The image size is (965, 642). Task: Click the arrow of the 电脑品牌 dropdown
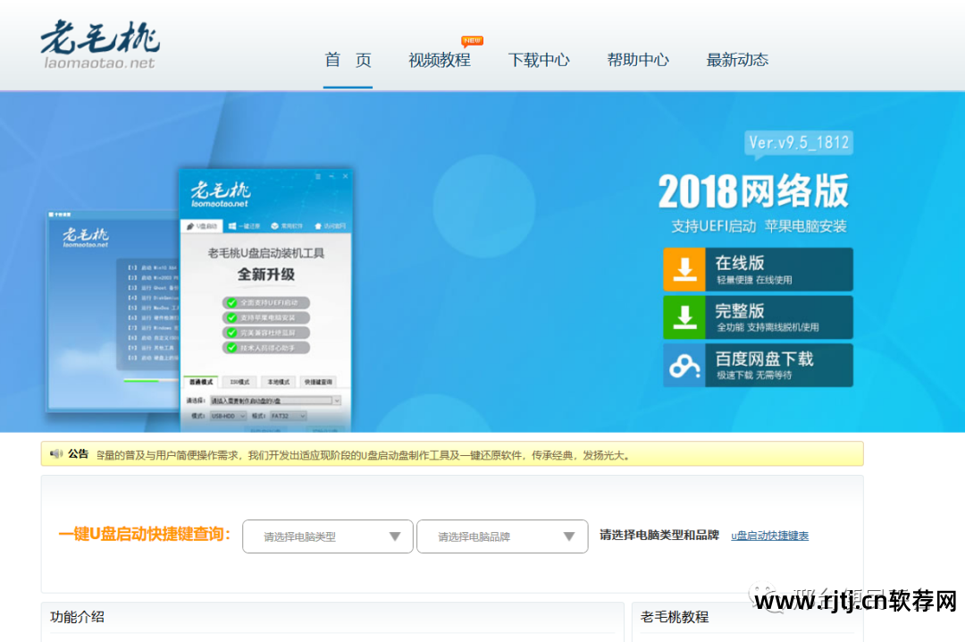[x=569, y=536]
